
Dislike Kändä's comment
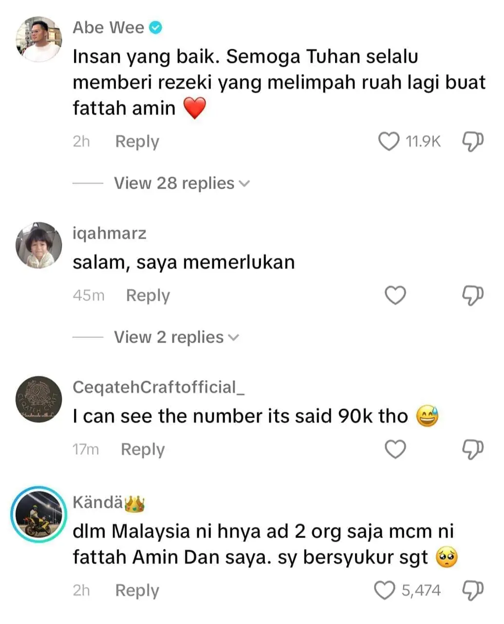tap(472, 591)
